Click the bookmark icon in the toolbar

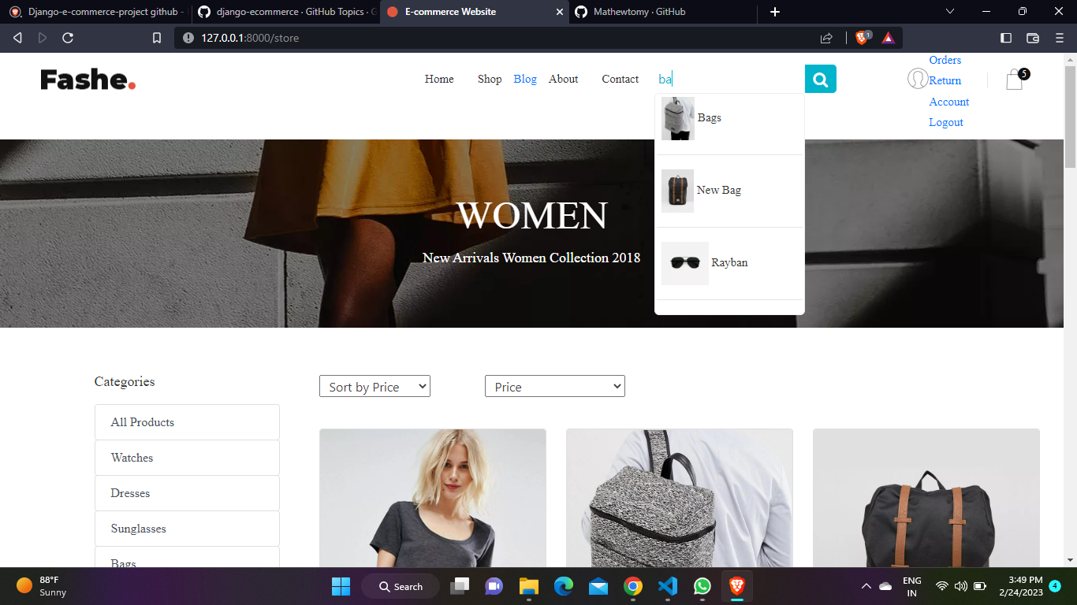pos(156,37)
